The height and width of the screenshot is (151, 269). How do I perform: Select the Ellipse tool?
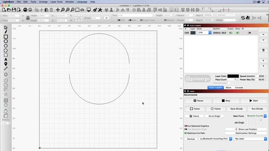click(5, 41)
